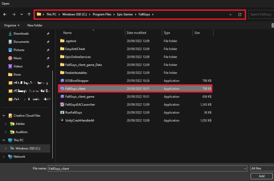274x181 pixels.
Task: Click the Add button
Action: (x=262, y=176)
